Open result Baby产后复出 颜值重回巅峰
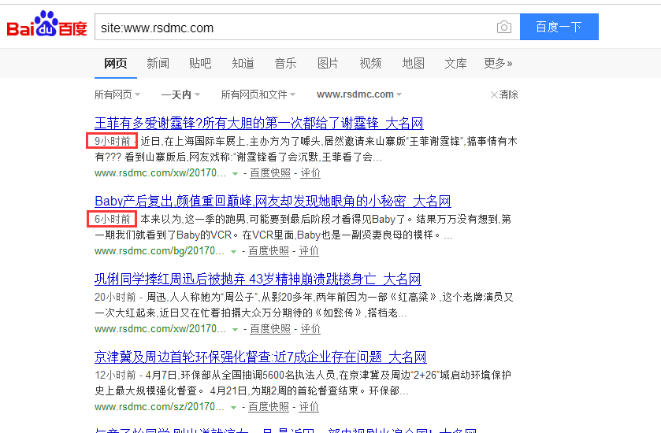 273,201
